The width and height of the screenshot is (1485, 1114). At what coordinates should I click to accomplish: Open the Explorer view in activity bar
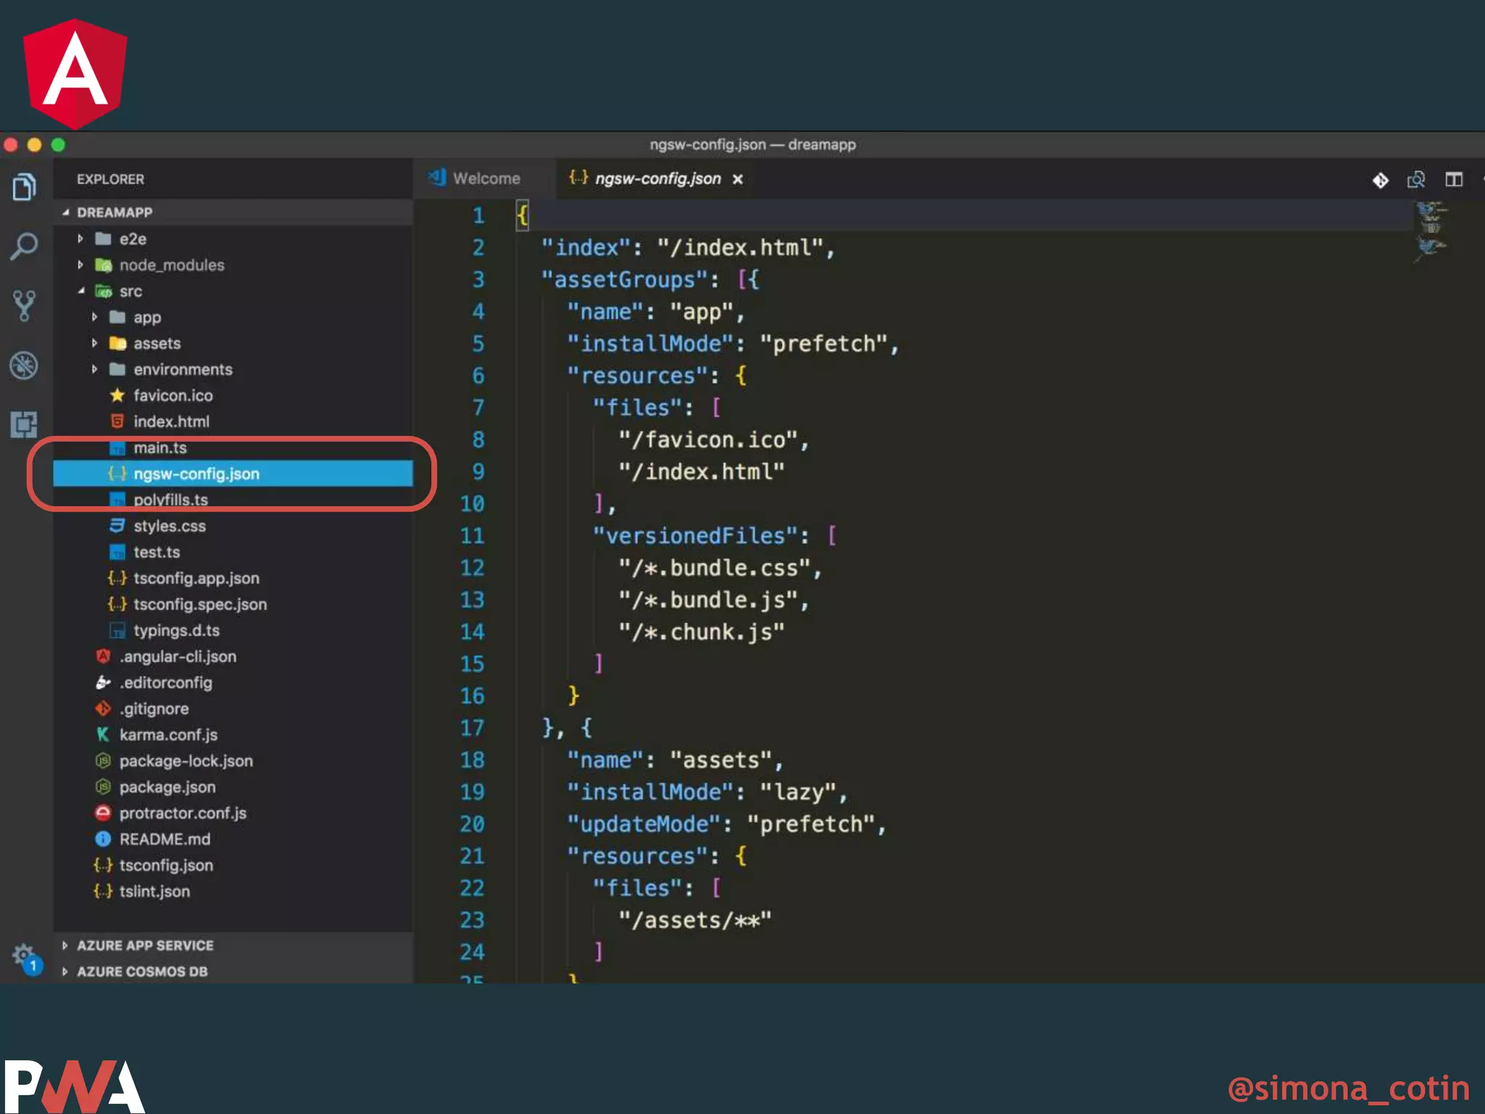[x=24, y=187]
